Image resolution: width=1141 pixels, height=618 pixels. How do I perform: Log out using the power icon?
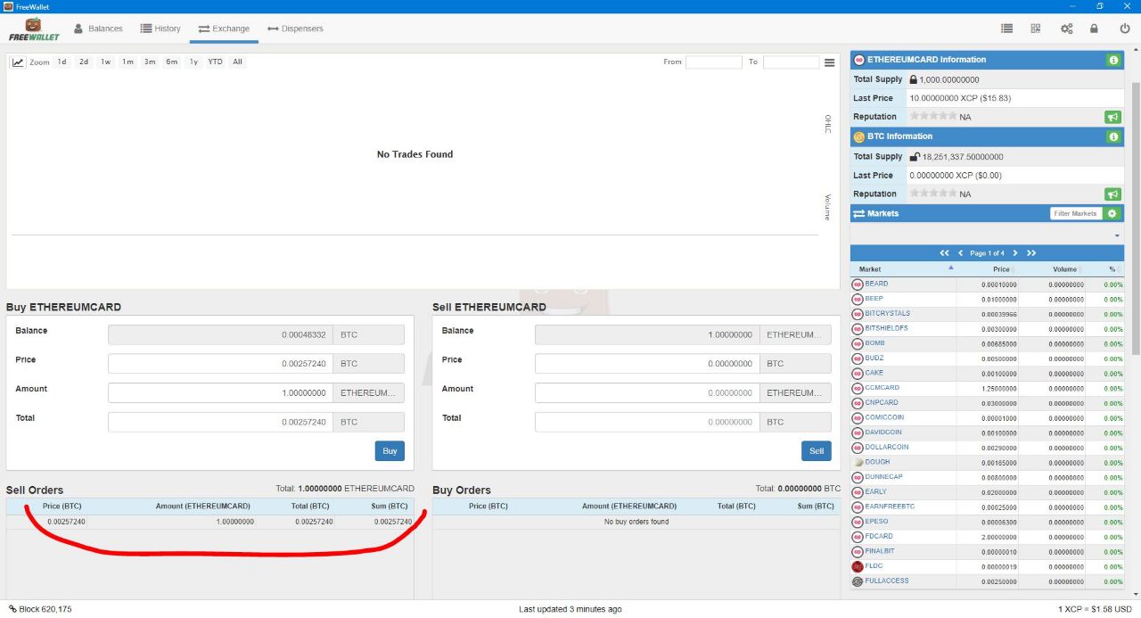tap(1125, 29)
